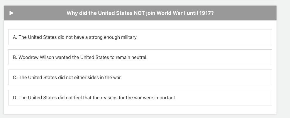The image size is (290, 118).
Task: Click the 'B.' letter label
Action: (15, 58)
